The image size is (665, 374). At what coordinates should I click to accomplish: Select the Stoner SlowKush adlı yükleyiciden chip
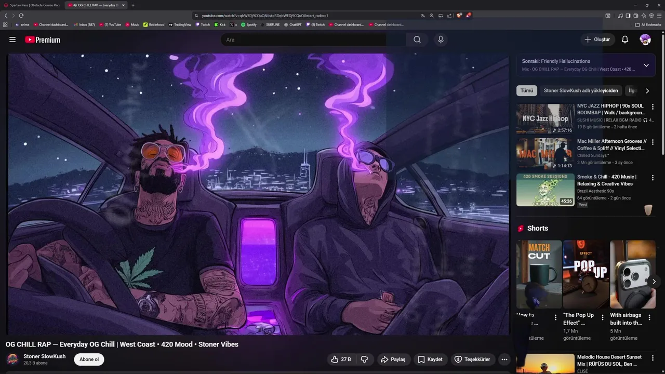(x=581, y=90)
